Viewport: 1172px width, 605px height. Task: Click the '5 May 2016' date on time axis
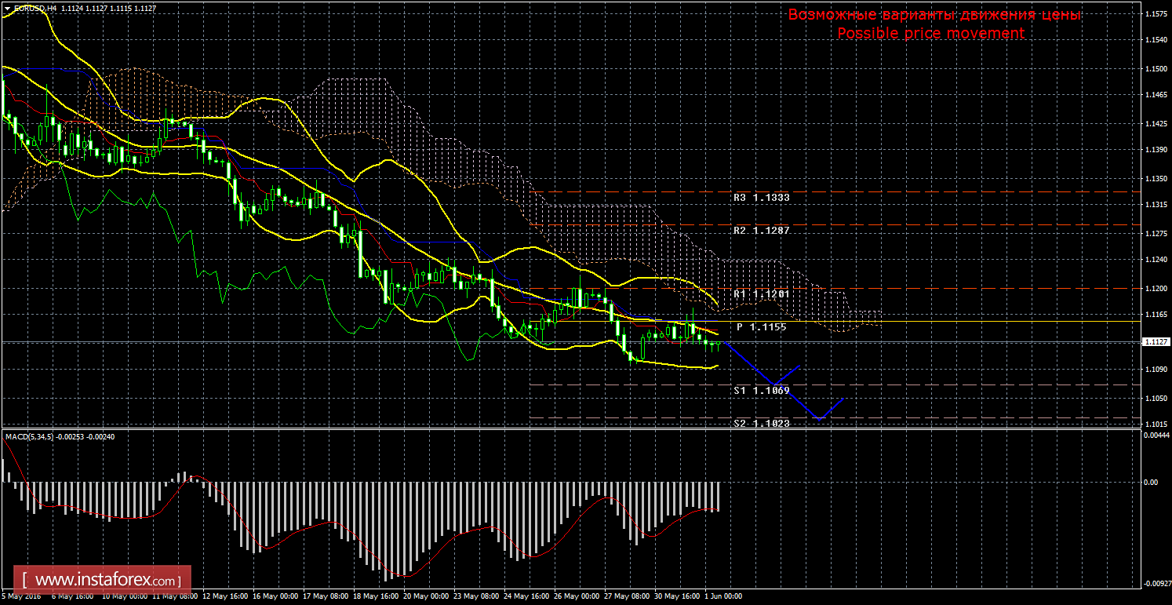[x=21, y=596]
